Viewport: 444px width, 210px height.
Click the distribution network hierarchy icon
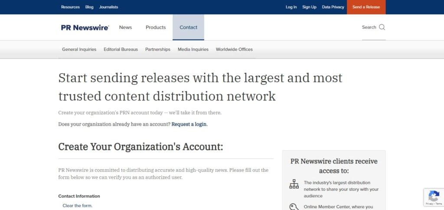tap(294, 184)
